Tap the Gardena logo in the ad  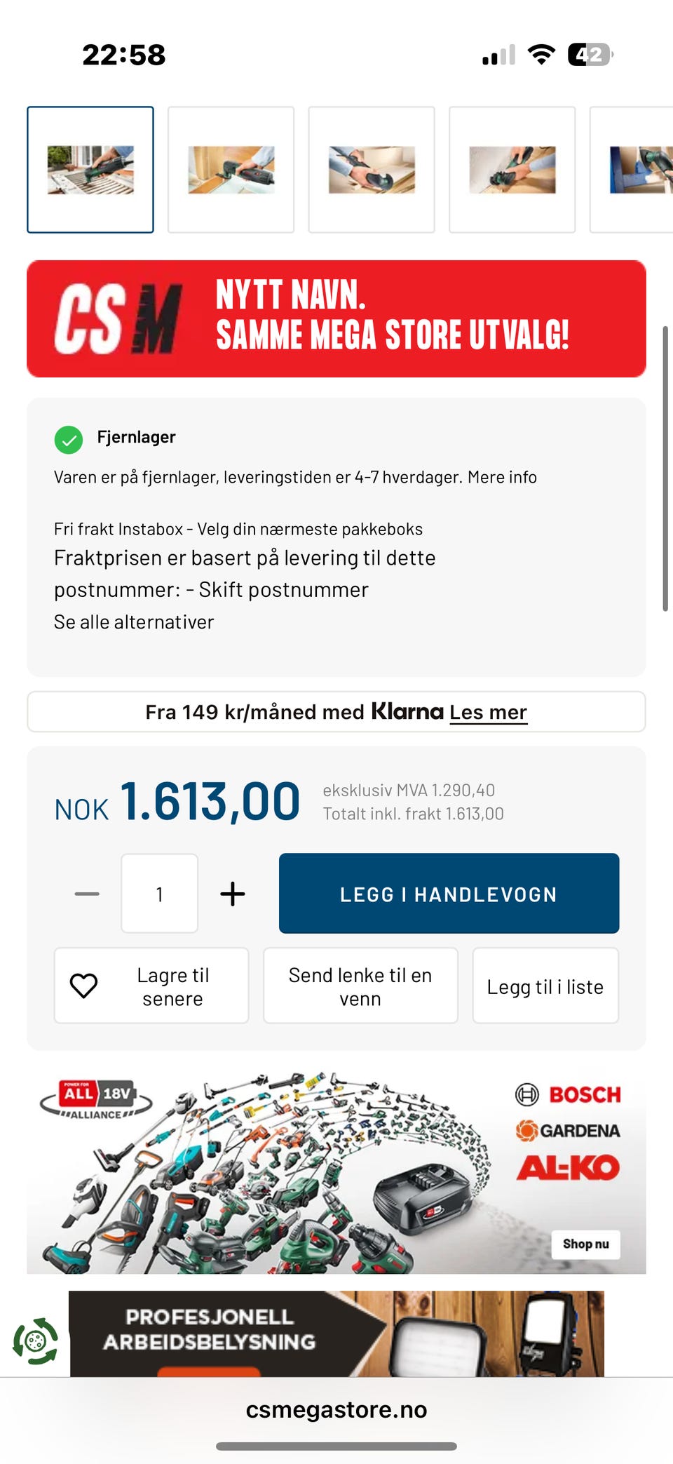569,1131
